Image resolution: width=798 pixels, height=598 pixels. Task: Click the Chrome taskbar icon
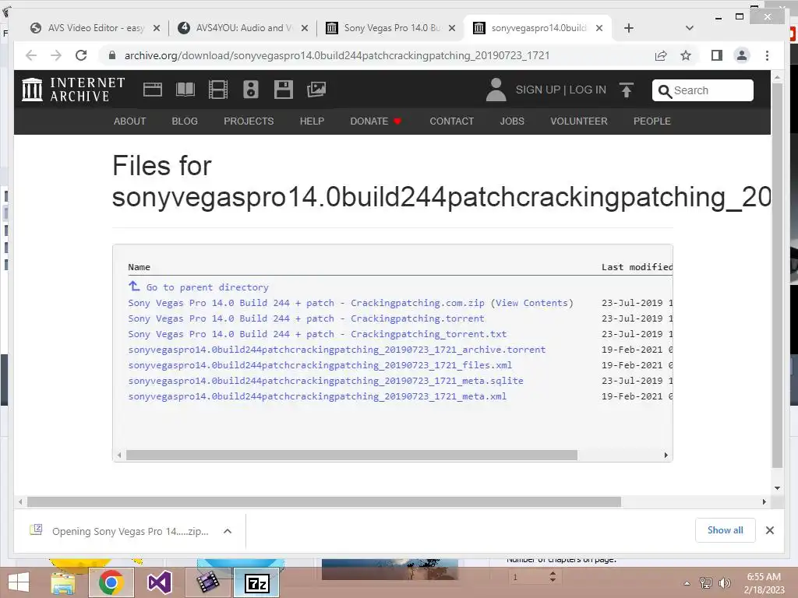[111, 582]
